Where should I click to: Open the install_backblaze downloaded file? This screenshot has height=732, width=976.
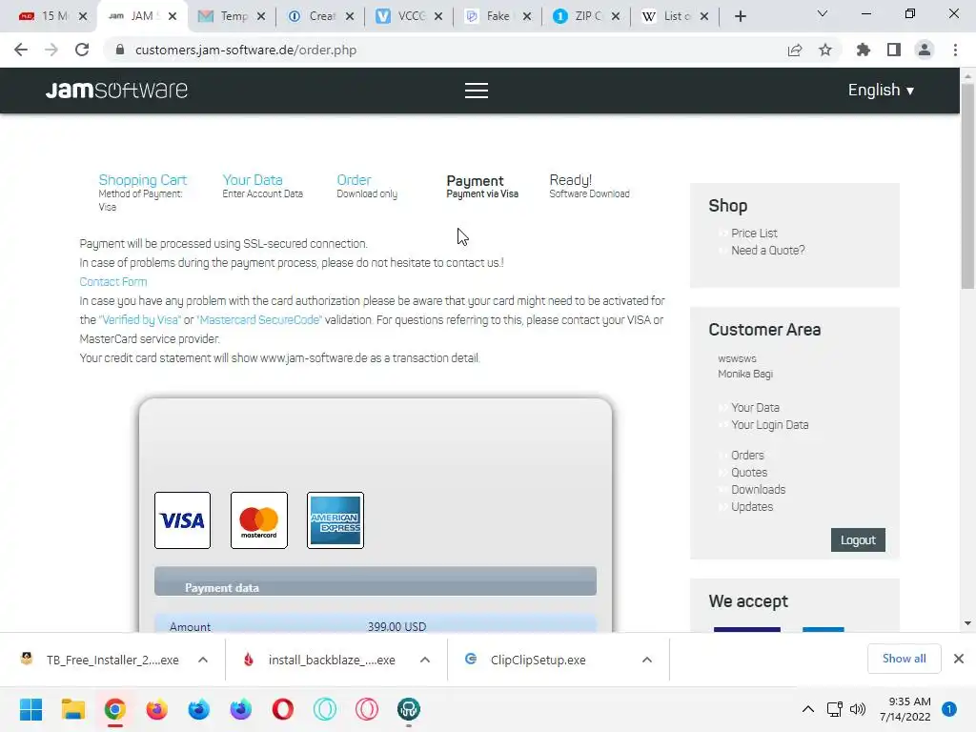click(x=332, y=660)
